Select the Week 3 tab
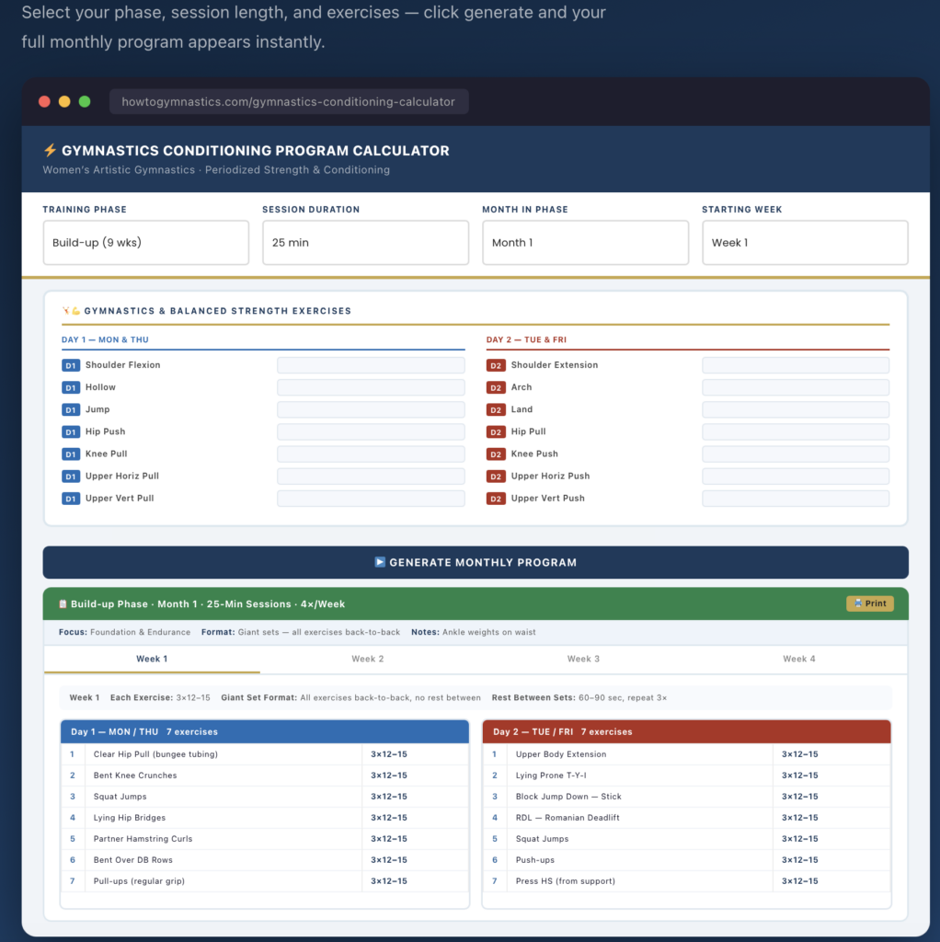The width and height of the screenshot is (940, 942). pyautogui.click(x=583, y=659)
